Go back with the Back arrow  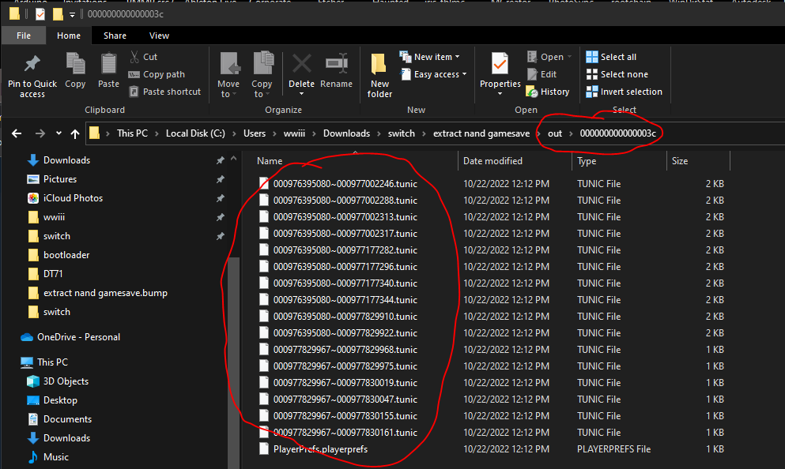pos(17,133)
